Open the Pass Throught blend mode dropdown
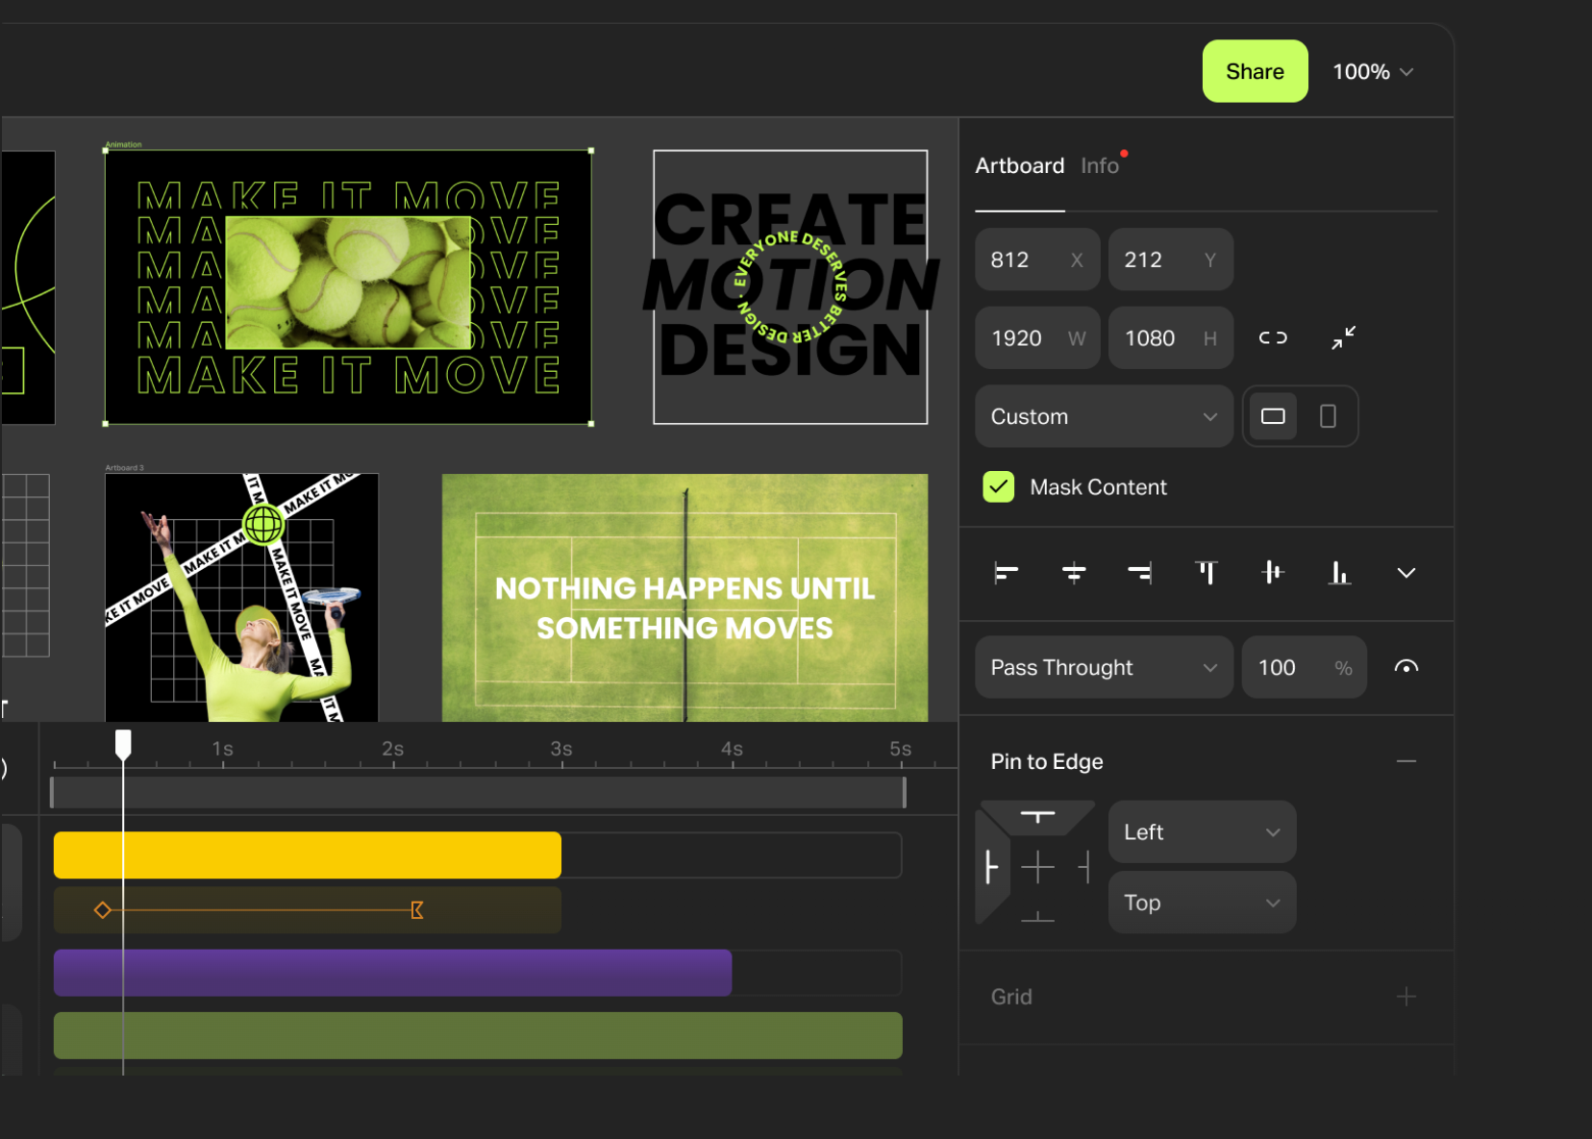1592x1139 pixels. pos(1103,667)
